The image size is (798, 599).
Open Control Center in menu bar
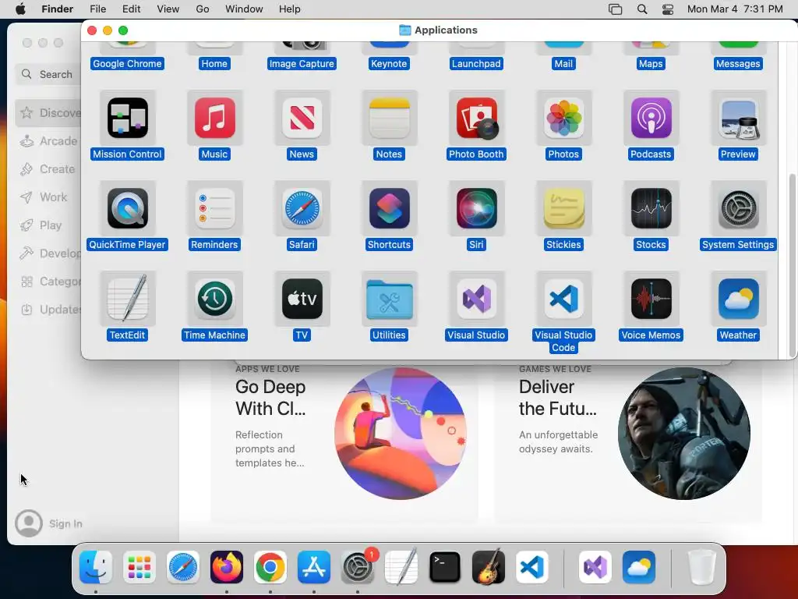(x=668, y=9)
